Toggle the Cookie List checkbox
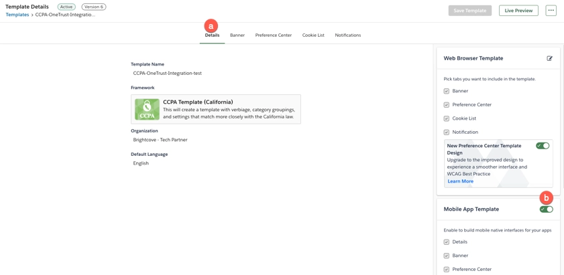Image resolution: width=564 pixels, height=275 pixels. (x=447, y=118)
